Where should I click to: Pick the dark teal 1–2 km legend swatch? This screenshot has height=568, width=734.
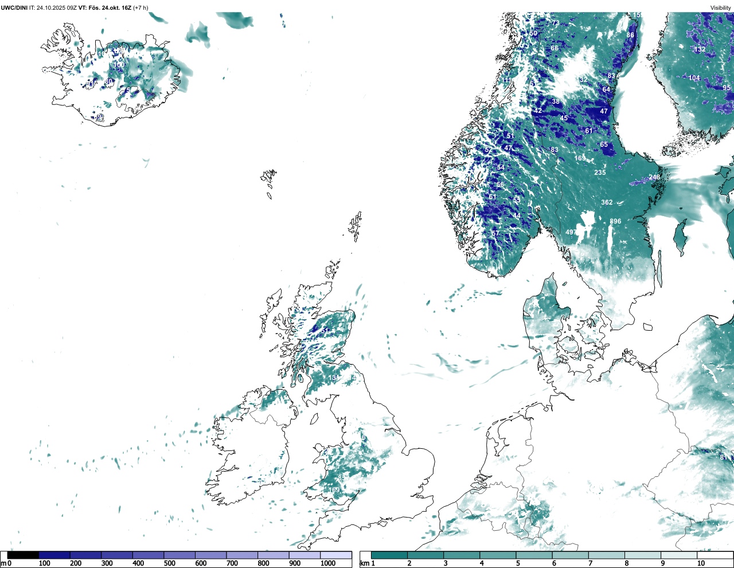[389, 555]
